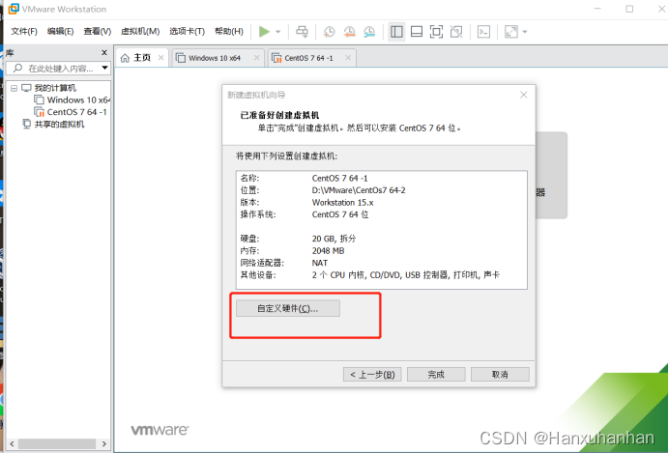Click the 上一步(B) back button
The width and height of the screenshot is (669, 454).
(x=372, y=374)
